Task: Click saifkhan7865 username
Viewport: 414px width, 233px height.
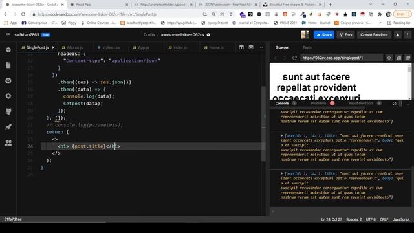Action: click(x=27, y=34)
